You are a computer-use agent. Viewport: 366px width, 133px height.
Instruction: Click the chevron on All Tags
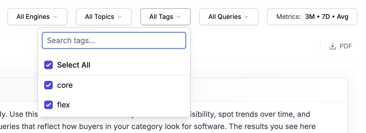(x=178, y=17)
